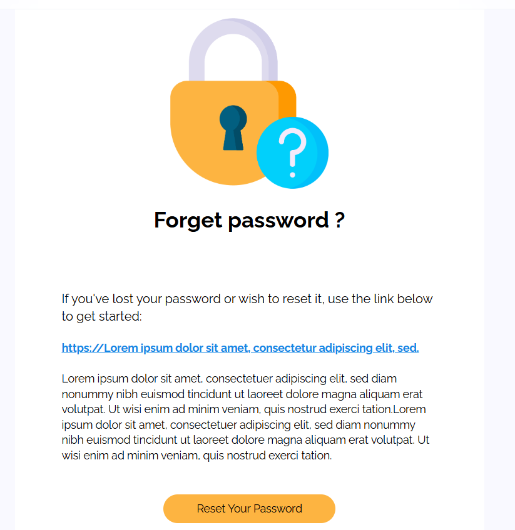Click the "Forget password ?" heading
The width and height of the screenshot is (515, 530).
click(249, 220)
